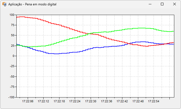Maximize the Aplicação window
The image size is (181, 109).
point(162,4)
